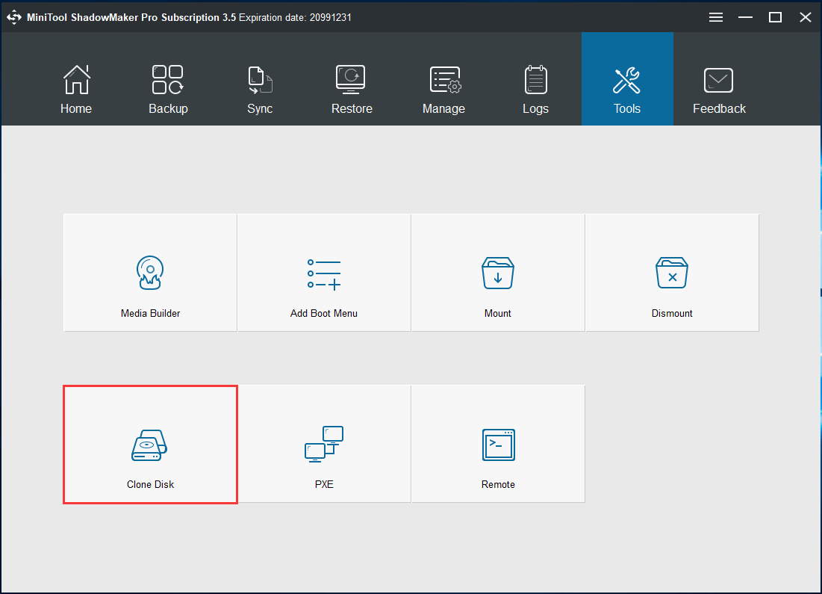Viewport: 822px width, 594px height.
Task: Open the Sync tab
Action: pos(260,90)
